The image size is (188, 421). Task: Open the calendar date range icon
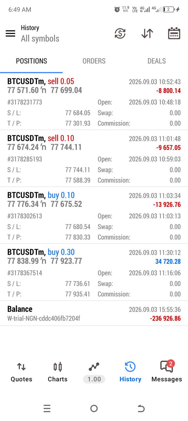[174, 33]
